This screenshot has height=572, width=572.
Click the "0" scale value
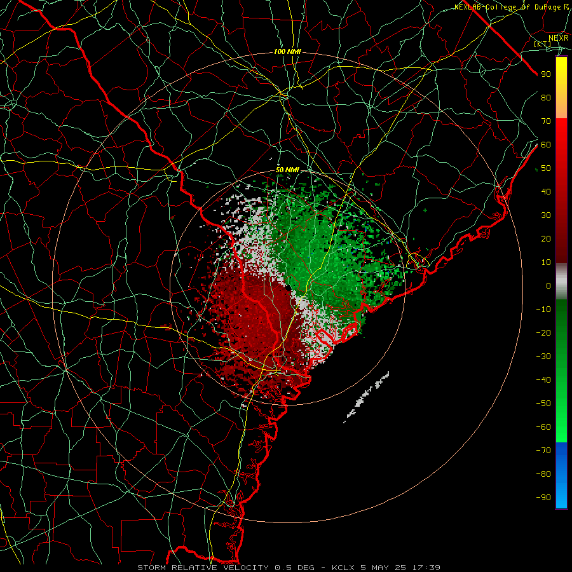(x=548, y=285)
